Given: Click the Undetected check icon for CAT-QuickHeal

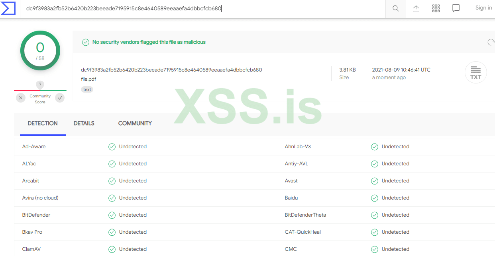Looking at the screenshot, I should pyautogui.click(x=375, y=233).
